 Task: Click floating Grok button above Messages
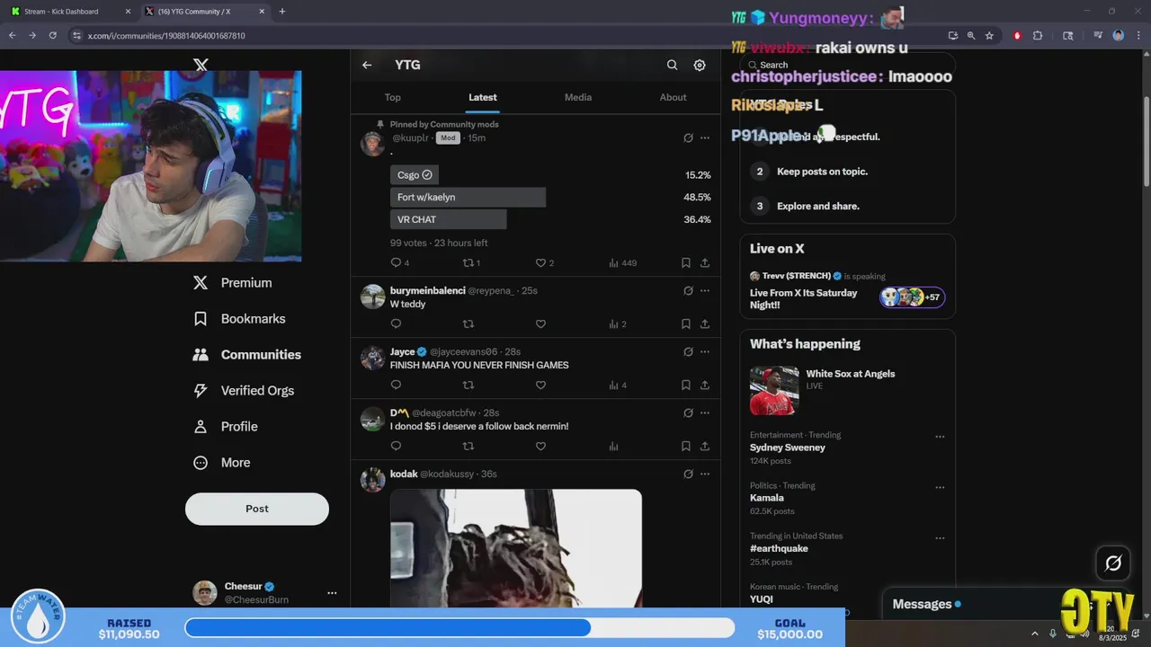pos(1113,563)
